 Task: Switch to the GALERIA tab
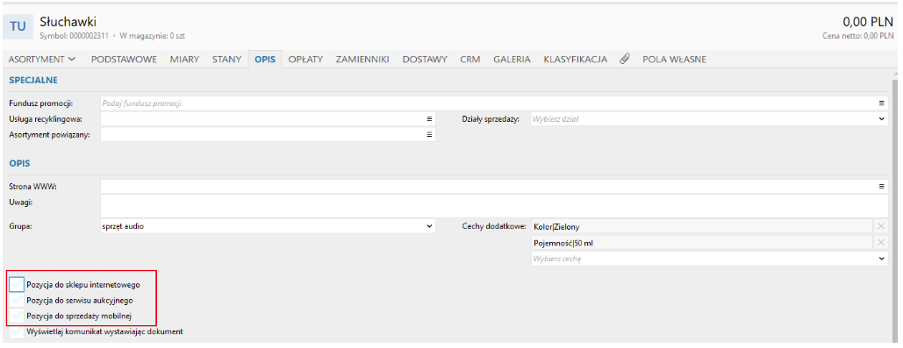click(x=512, y=59)
